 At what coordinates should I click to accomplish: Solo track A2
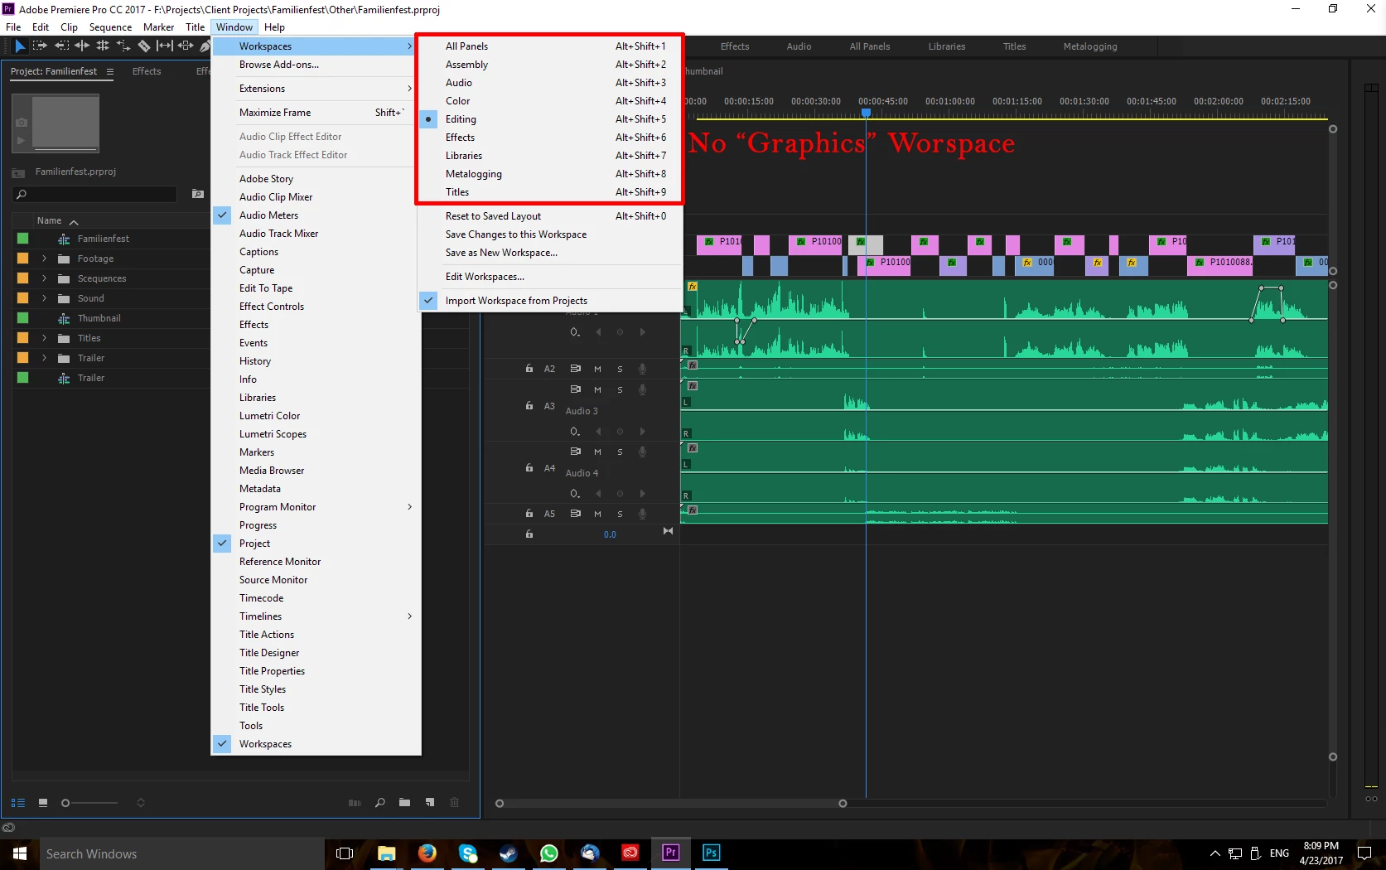(620, 369)
